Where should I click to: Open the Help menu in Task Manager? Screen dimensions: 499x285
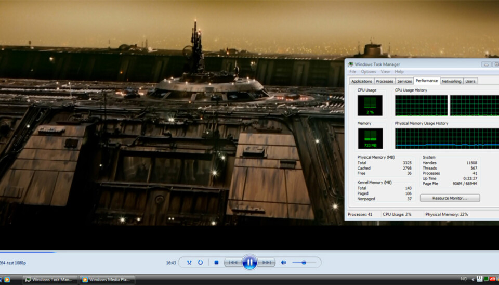pyautogui.click(x=399, y=72)
